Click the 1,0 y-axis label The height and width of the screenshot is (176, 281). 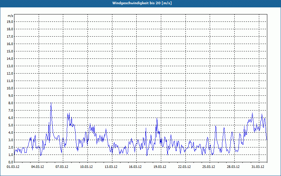pyautogui.click(x=11, y=155)
